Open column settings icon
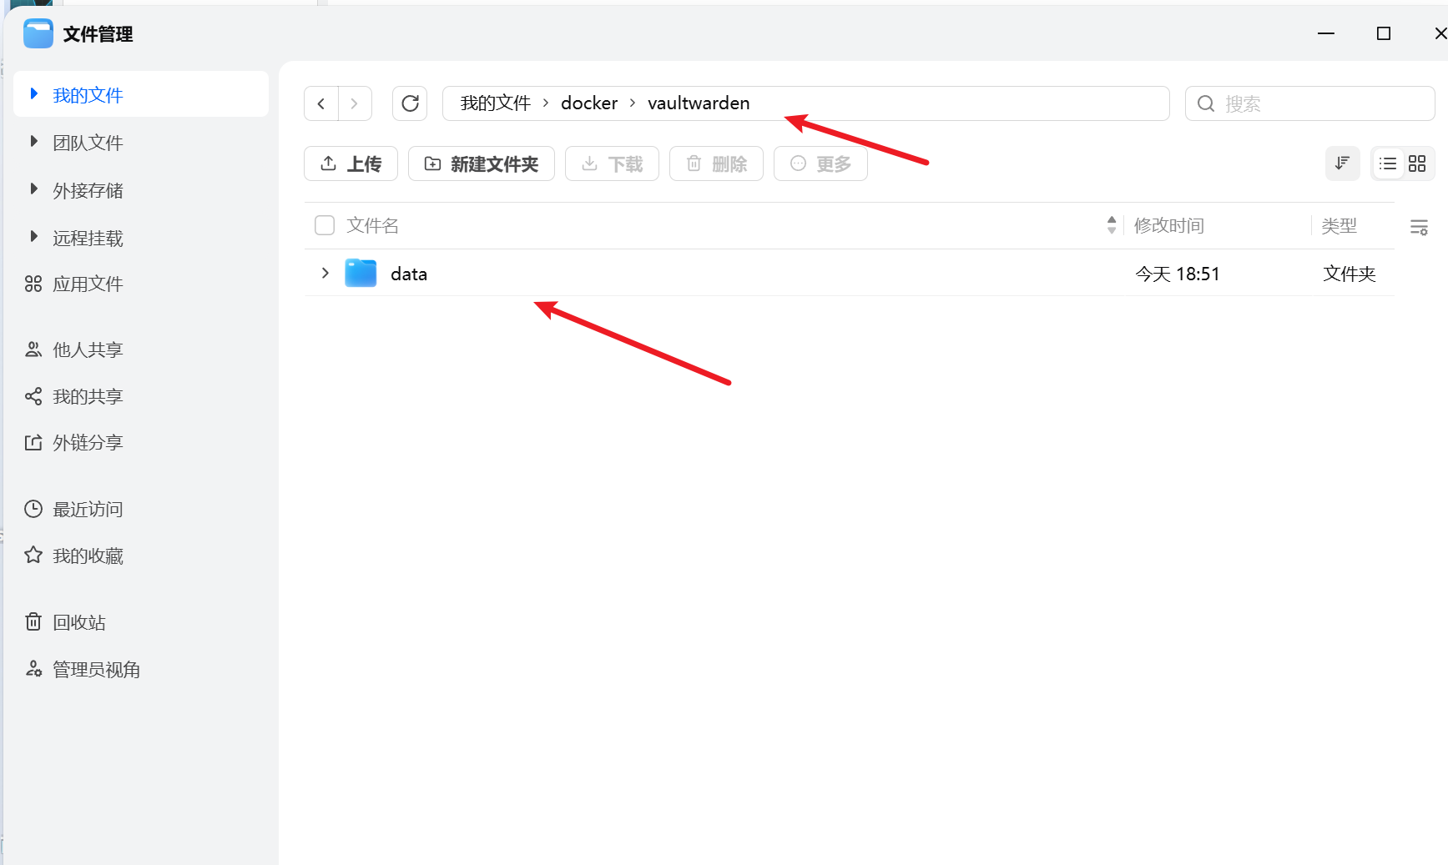This screenshot has height=865, width=1448. pyautogui.click(x=1419, y=226)
